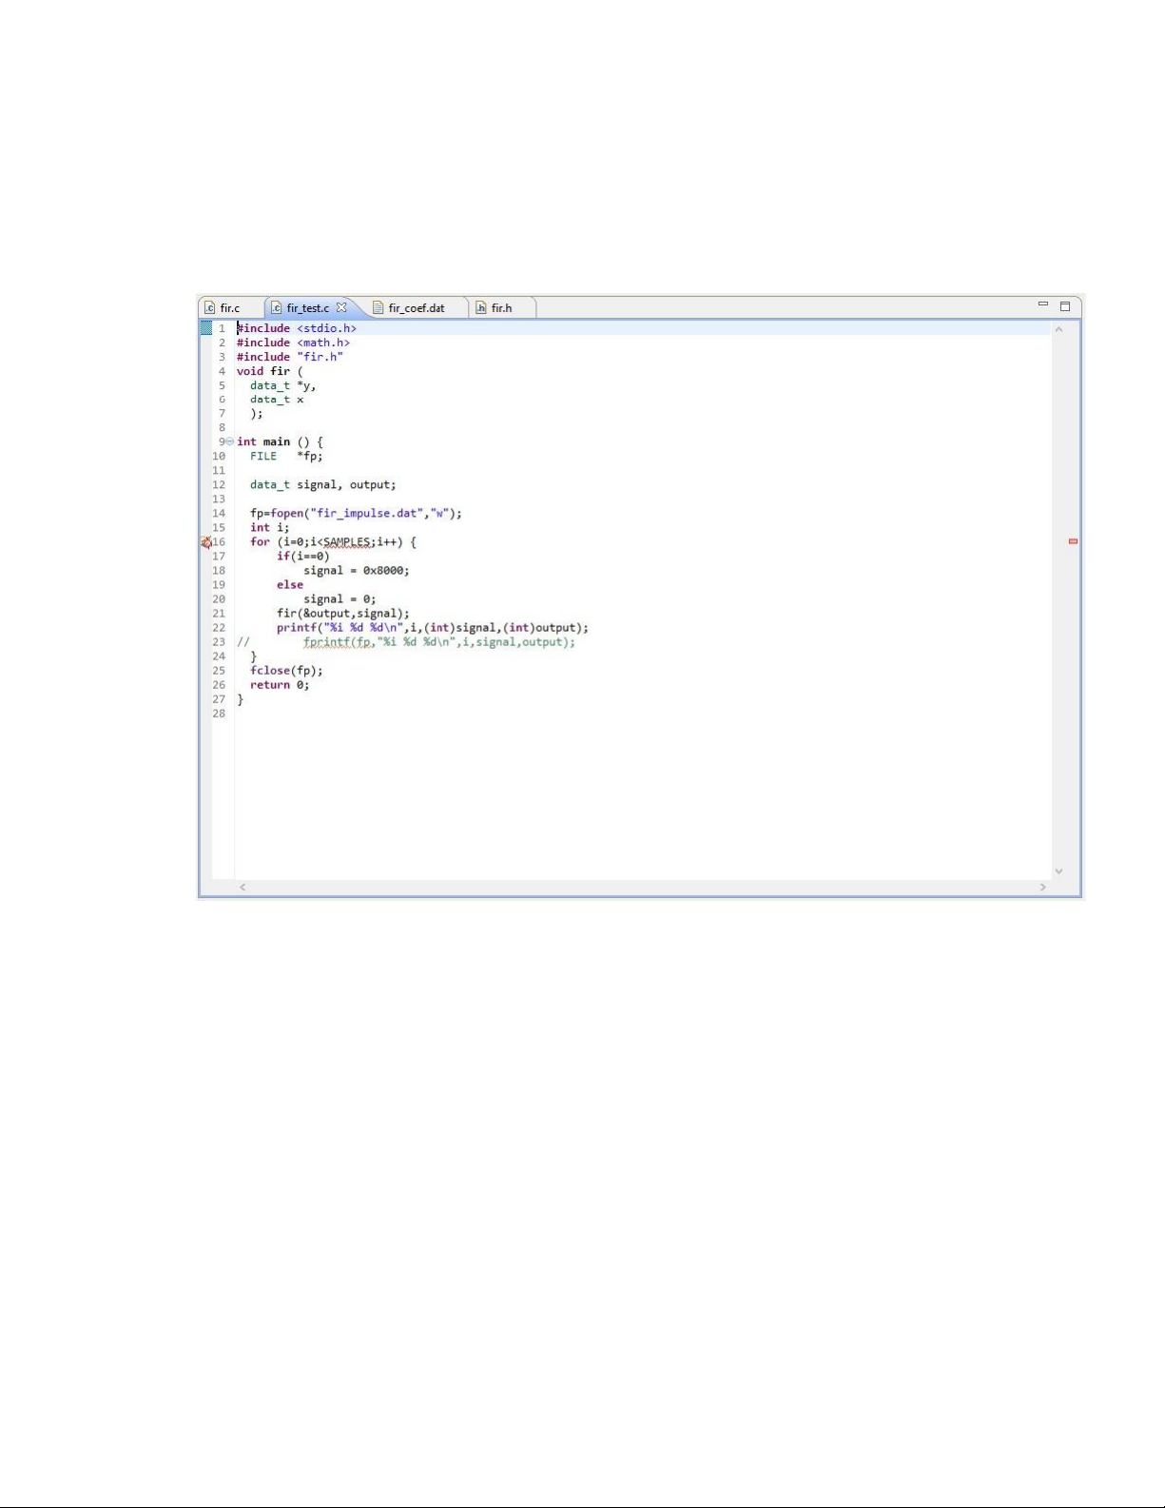
Task: Click the 'int i;' declaration
Action: click(269, 527)
